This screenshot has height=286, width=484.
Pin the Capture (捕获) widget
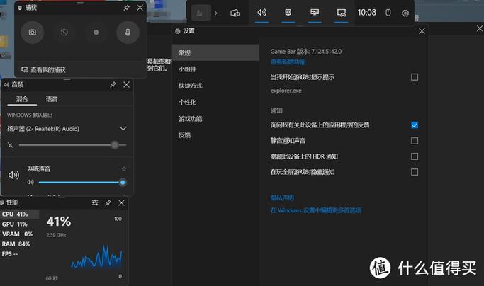126,8
